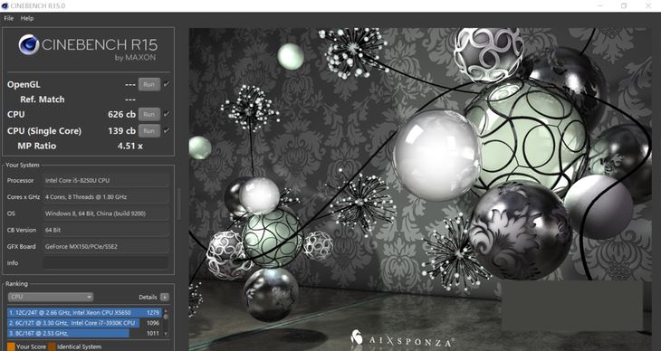Click the orange Your Score swatch
The image size is (661, 351).
click(11, 346)
